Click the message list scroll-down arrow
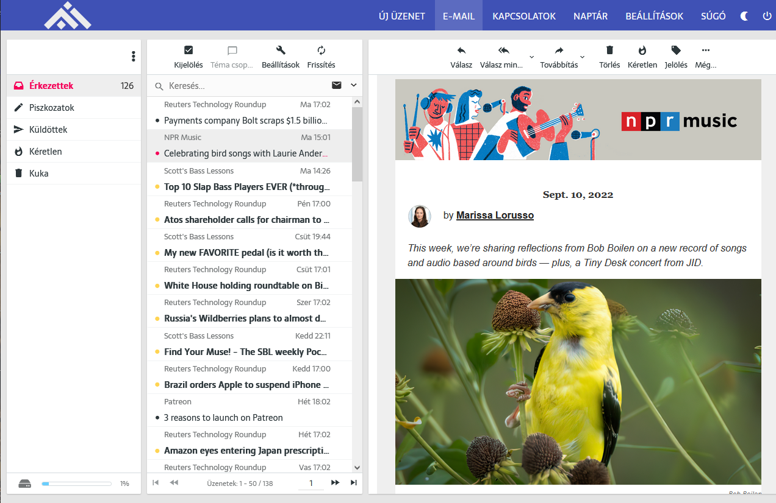Screen dimensions: 776x503 click(x=357, y=468)
